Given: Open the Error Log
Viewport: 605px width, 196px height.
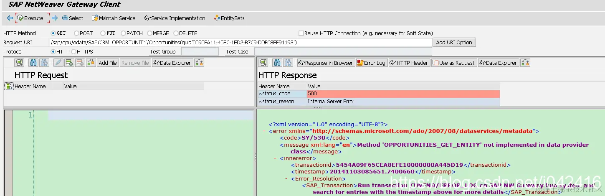Looking at the screenshot, I should (x=371, y=63).
